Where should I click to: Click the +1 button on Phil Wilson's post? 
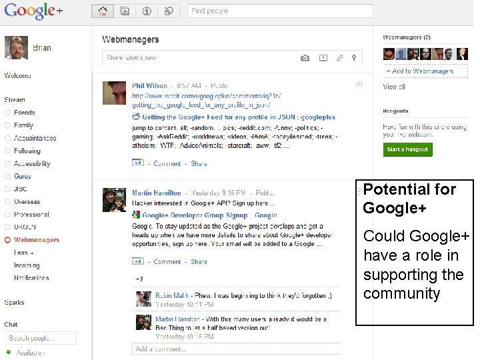(138, 163)
